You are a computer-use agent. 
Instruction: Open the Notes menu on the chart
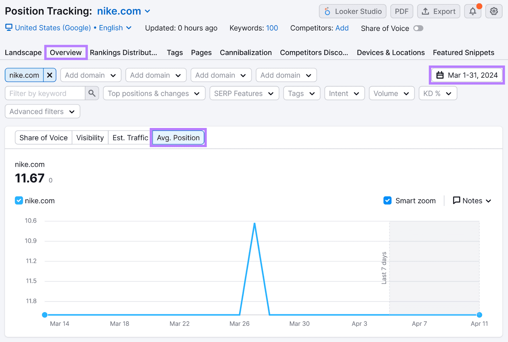point(472,201)
